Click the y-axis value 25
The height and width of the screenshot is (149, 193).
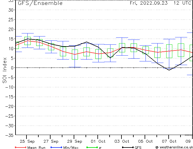click(11, 19)
